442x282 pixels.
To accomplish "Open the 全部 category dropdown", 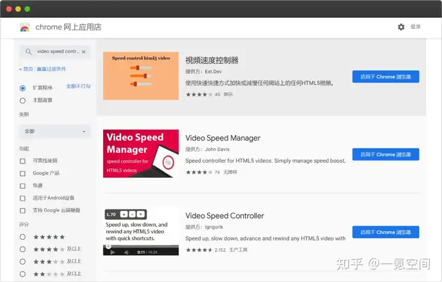I will pyautogui.click(x=55, y=131).
